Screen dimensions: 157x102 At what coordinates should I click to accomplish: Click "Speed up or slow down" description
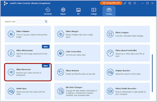pos(130,55)
